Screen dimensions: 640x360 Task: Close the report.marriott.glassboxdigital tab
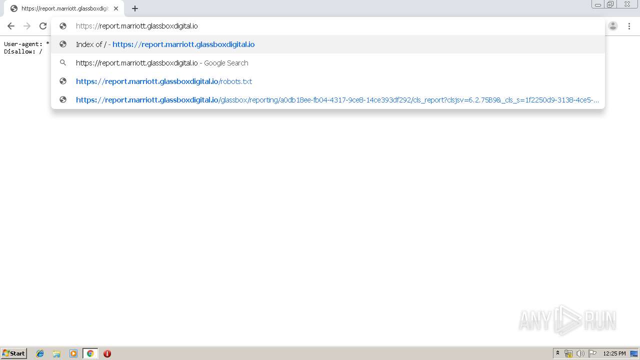(116, 8)
